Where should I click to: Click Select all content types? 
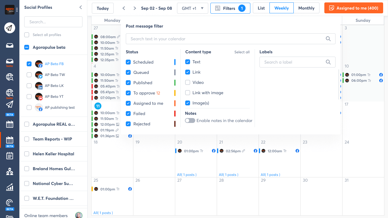242,52
